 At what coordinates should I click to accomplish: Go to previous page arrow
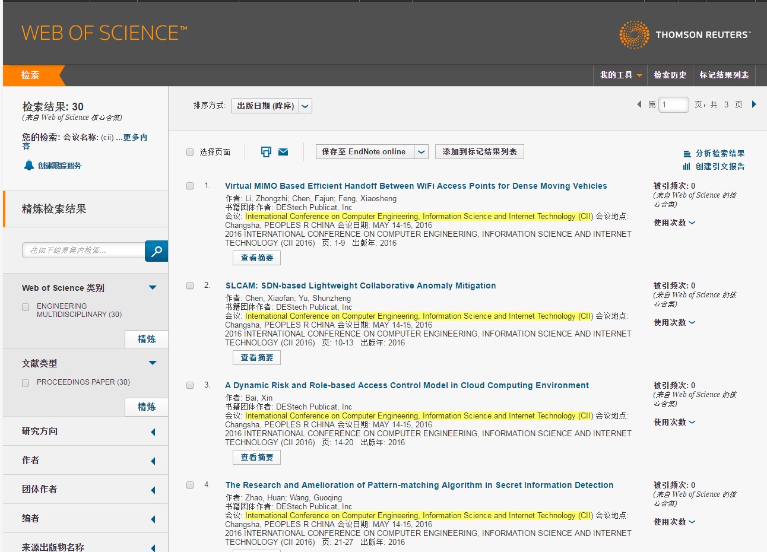click(x=639, y=104)
